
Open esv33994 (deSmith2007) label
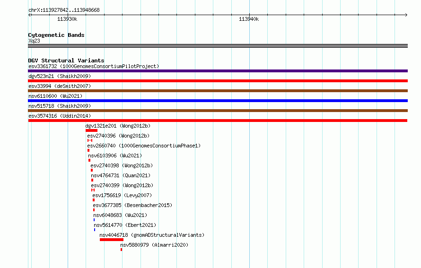pyautogui.click(x=60, y=86)
